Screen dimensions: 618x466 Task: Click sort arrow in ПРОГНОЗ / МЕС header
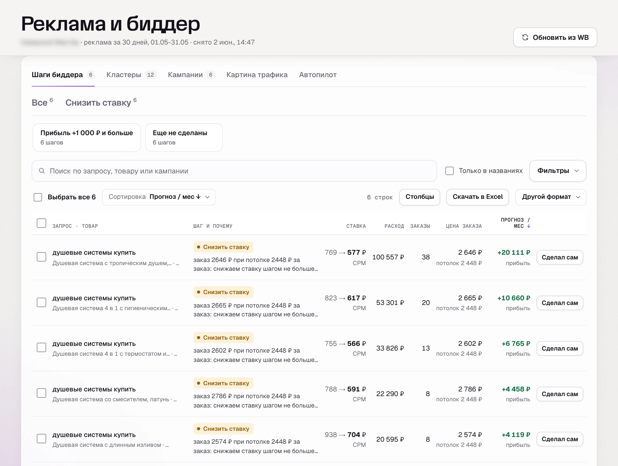tap(528, 226)
